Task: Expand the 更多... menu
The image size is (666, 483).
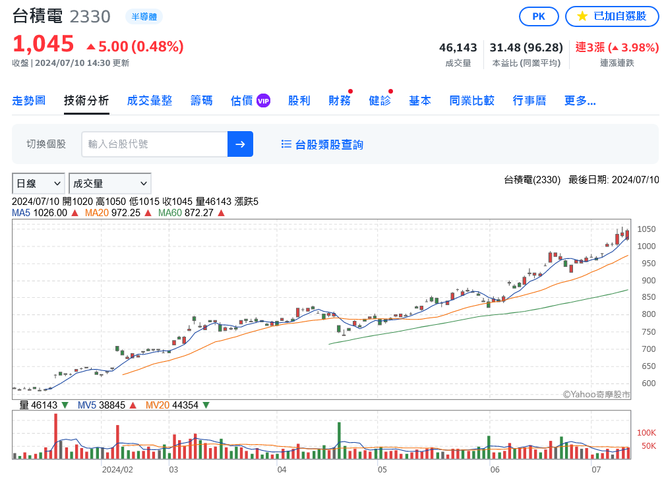Action: (580, 101)
